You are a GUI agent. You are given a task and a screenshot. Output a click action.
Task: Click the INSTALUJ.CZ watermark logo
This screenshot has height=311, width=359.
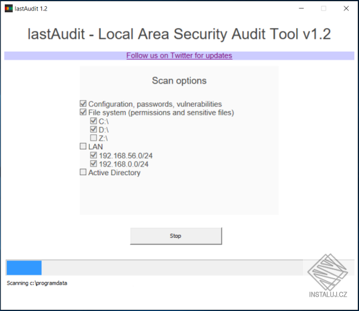(x=328, y=276)
